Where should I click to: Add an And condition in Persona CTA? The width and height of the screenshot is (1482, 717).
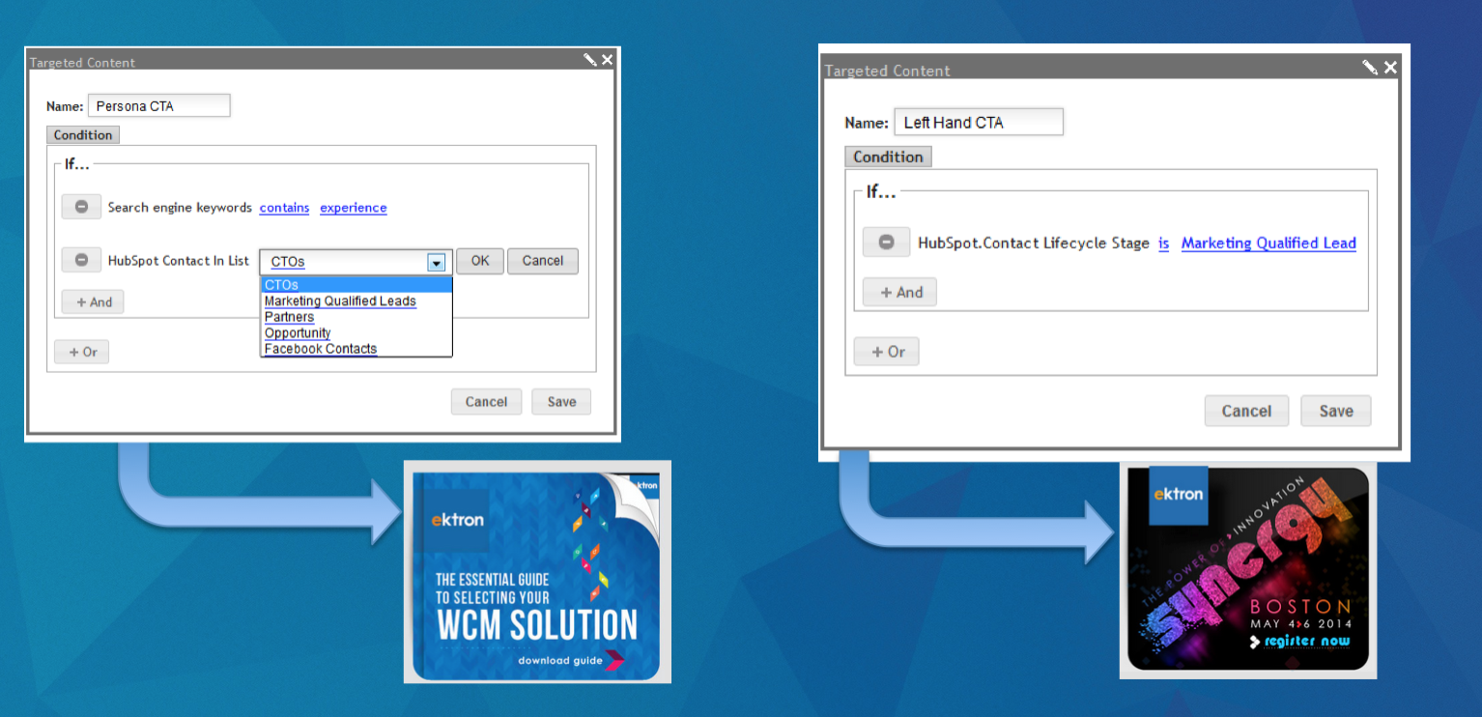pos(93,302)
